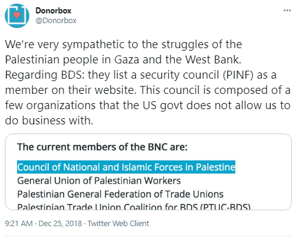The width and height of the screenshot is (298, 242).
Task: Click the (PINF) abbreviation in the tweet text
Action: click(x=238, y=75)
